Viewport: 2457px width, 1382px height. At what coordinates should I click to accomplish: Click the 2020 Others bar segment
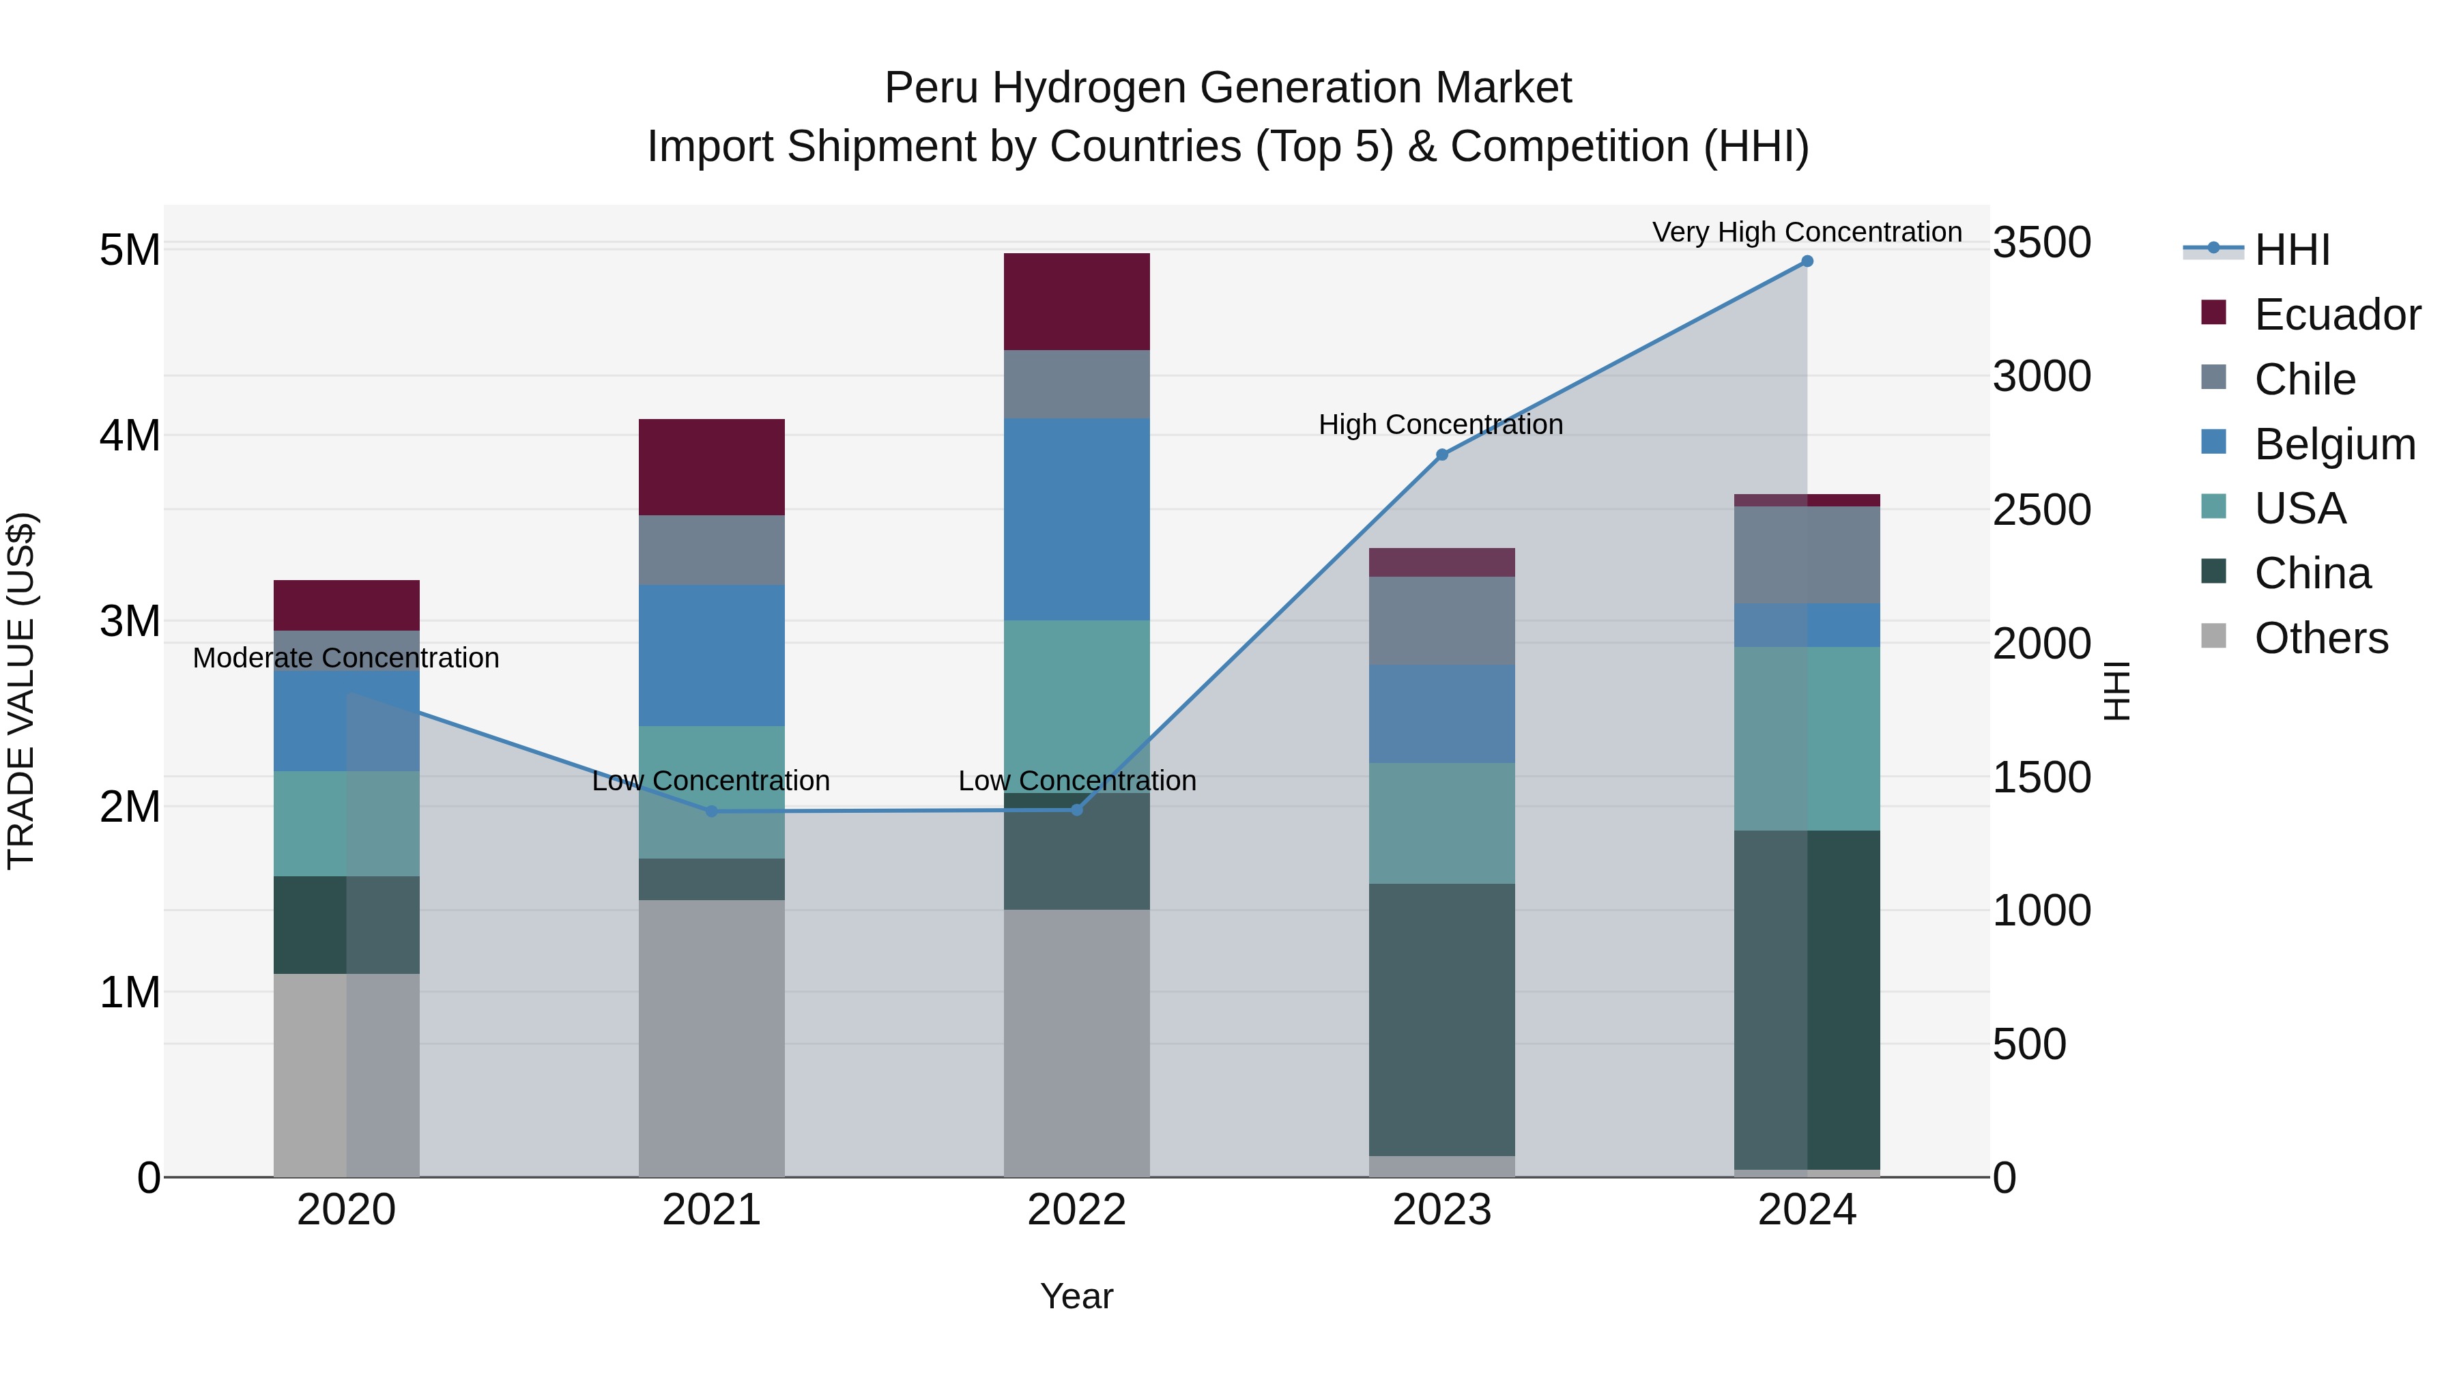pyautogui.click(x=346, y=1075)
